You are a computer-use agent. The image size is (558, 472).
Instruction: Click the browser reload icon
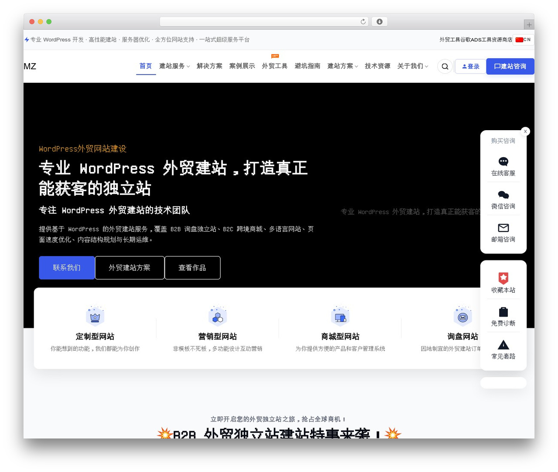[x=363, y=22]
